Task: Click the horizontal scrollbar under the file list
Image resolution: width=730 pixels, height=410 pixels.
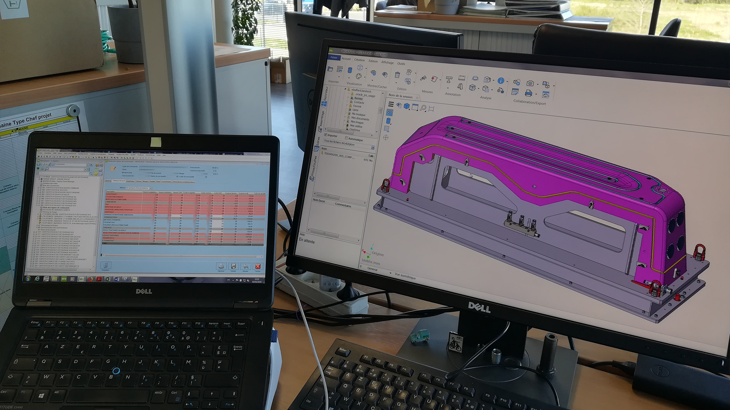Action: click(x=340, y=197)
